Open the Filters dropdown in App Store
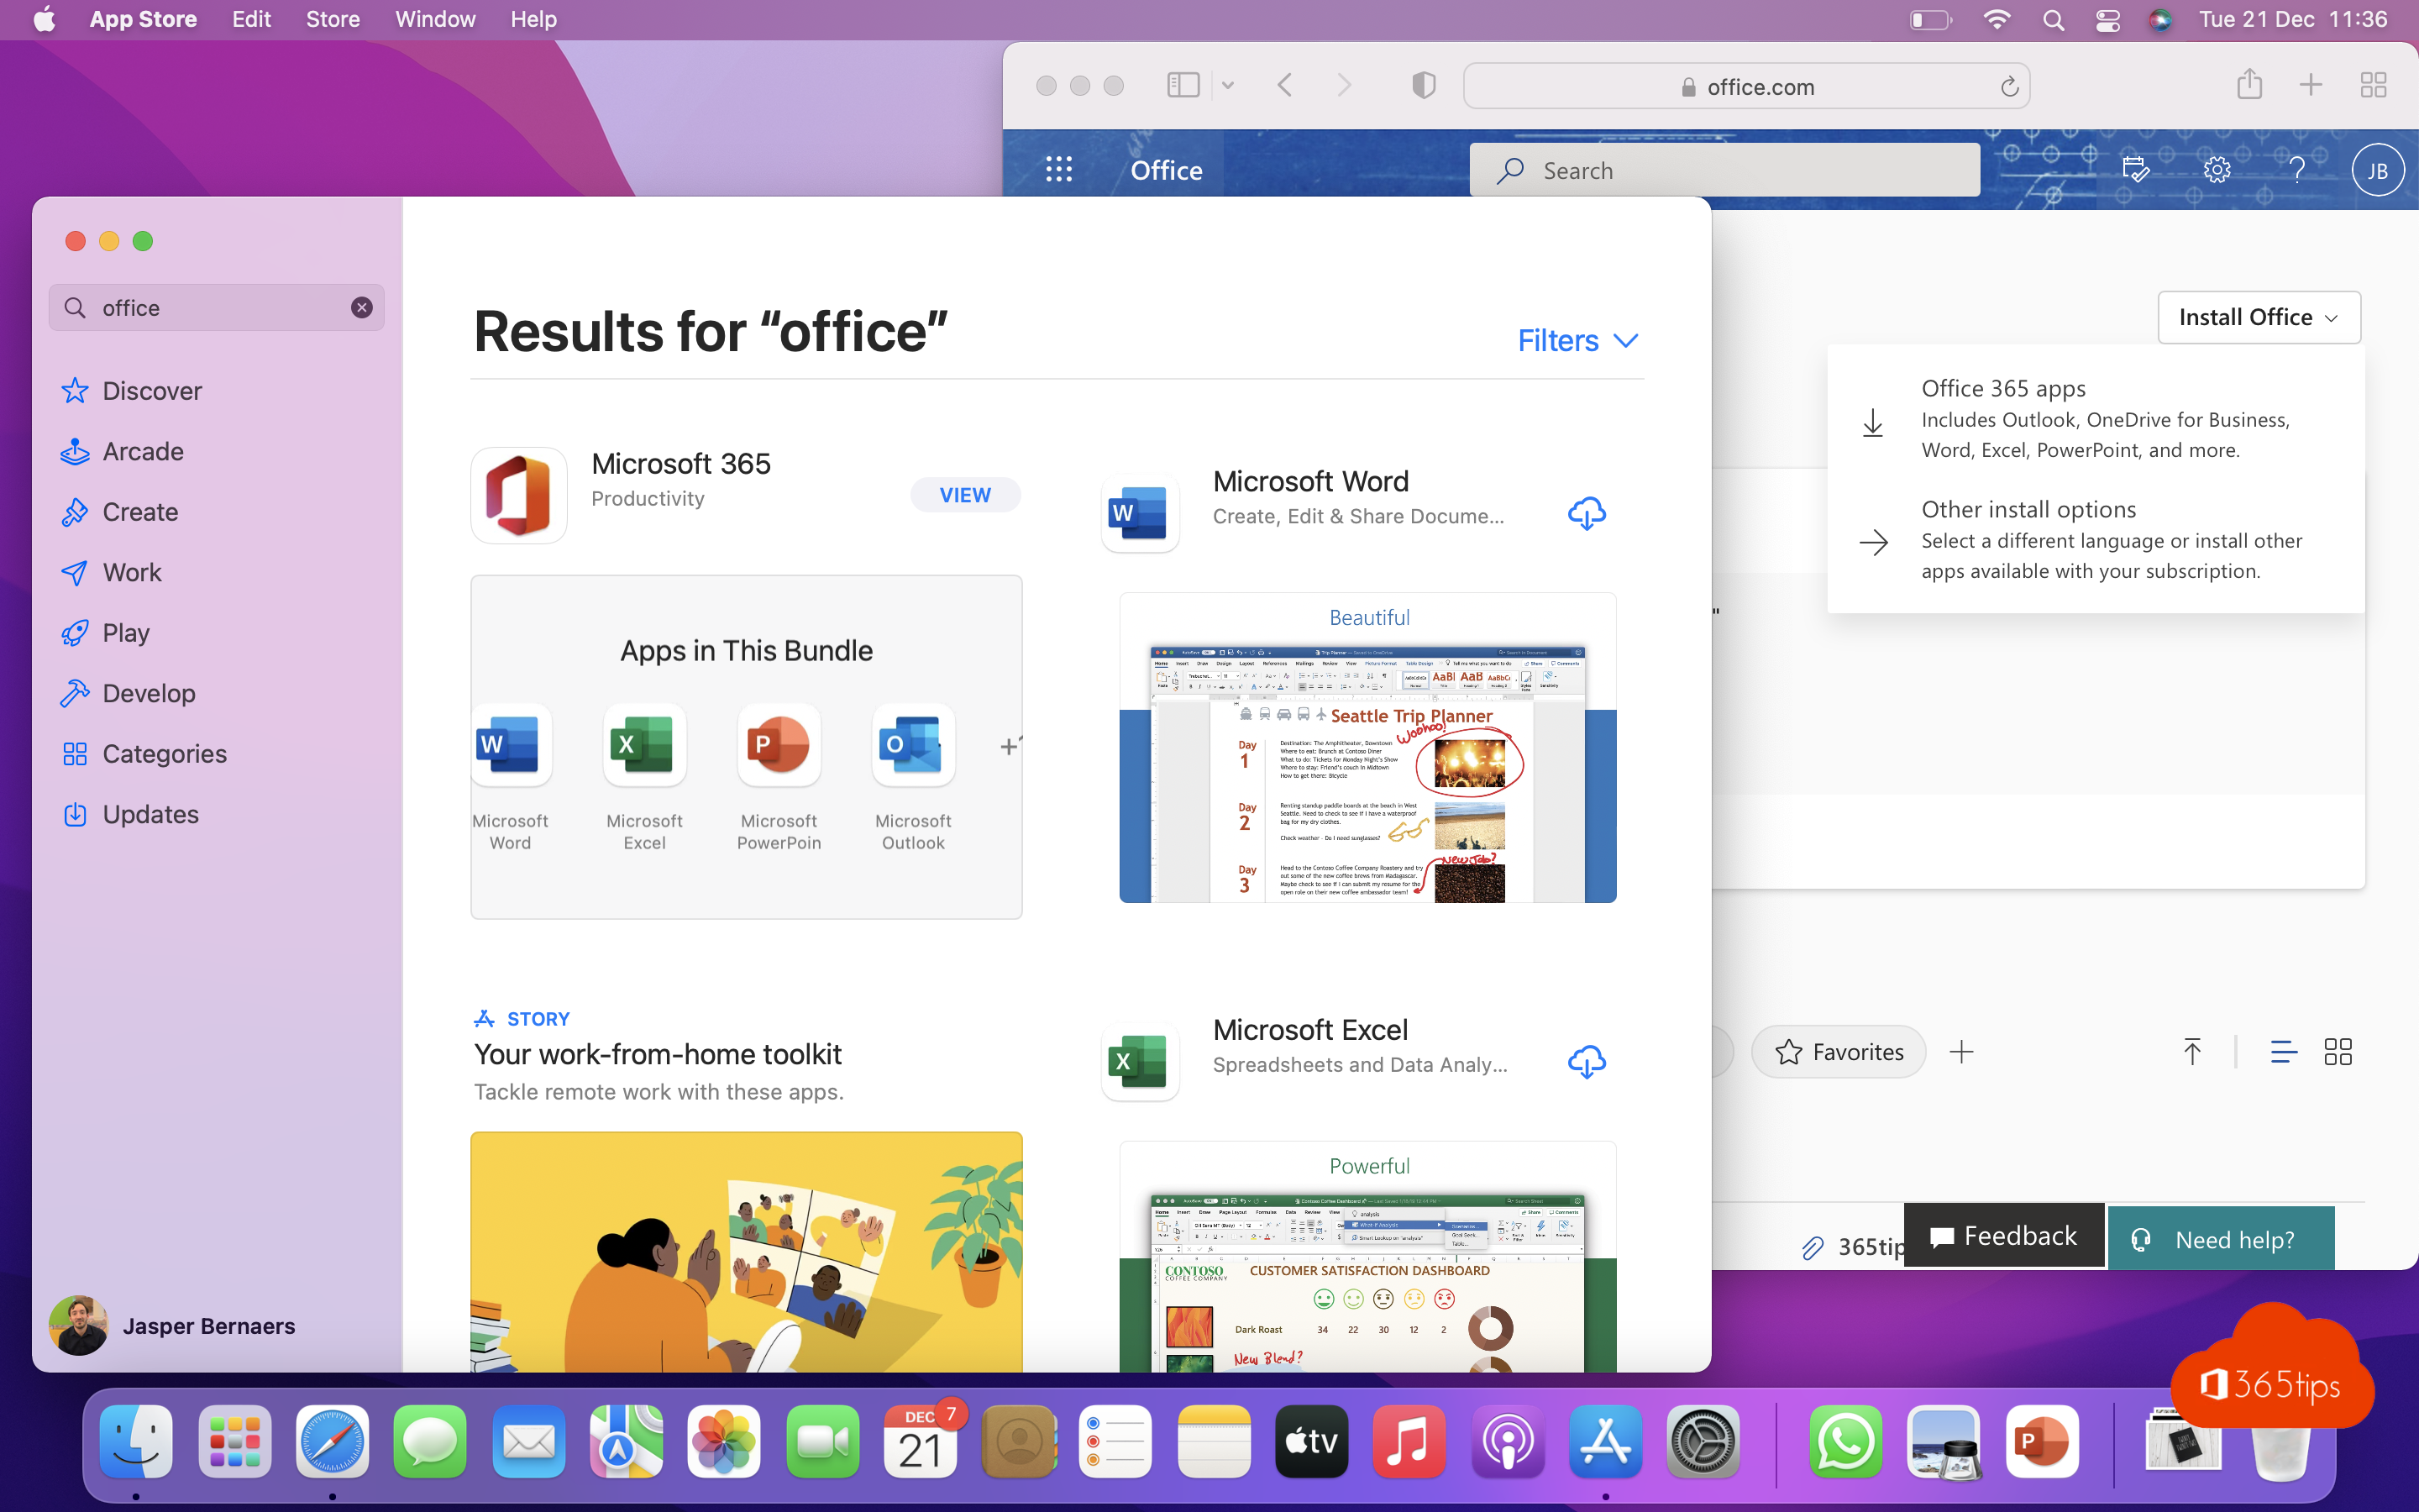This screenshot has height=1512, width=2419. [x=1576, y=339]
